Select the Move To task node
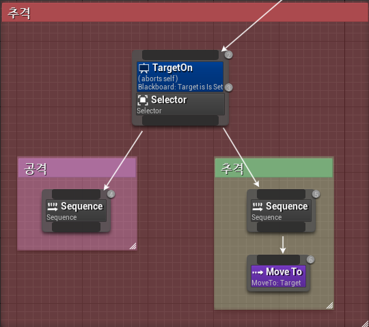 pyautogui.click(x=278, y=276)
